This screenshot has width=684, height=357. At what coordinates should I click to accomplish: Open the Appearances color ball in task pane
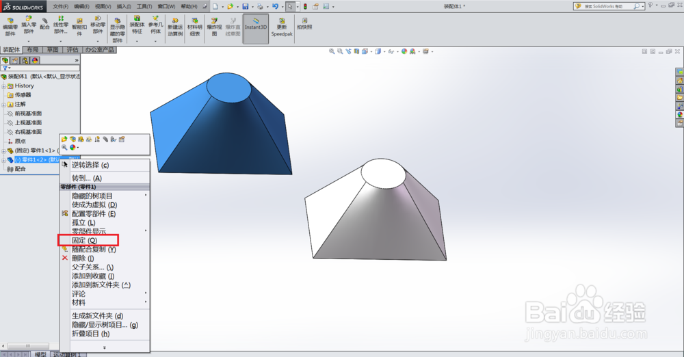tap(680, 115)
